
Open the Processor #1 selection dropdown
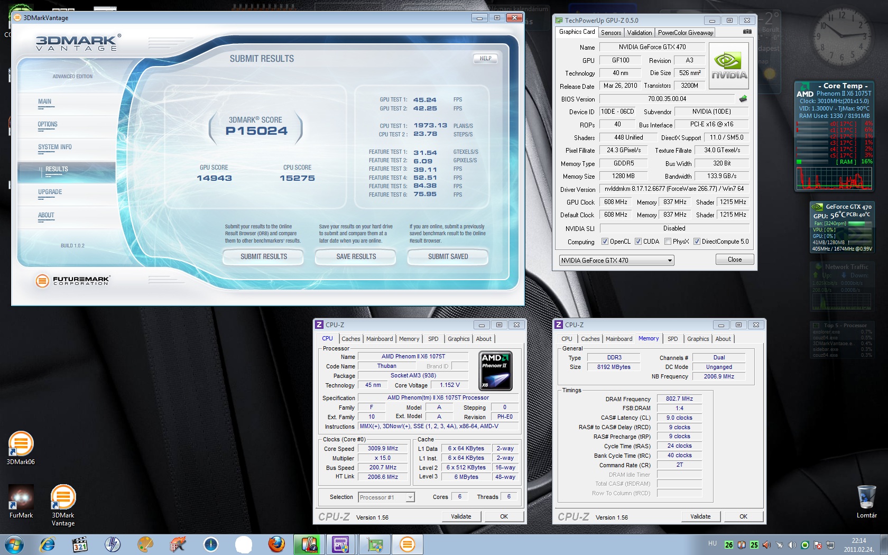pos(410,497)
